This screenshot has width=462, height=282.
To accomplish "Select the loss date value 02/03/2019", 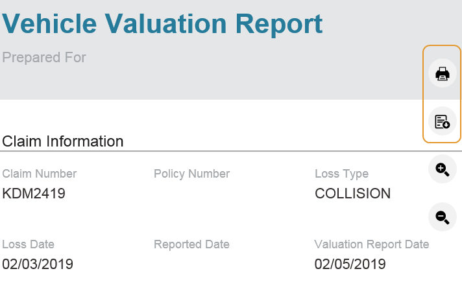I will coord(38,264).
